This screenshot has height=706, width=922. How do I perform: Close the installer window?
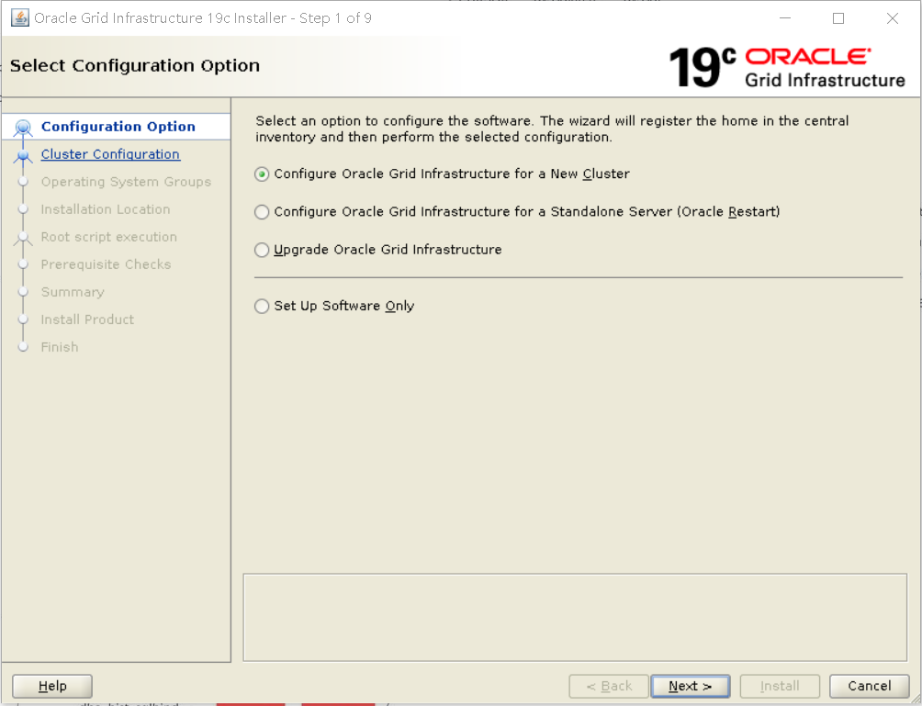coord(892,18)
